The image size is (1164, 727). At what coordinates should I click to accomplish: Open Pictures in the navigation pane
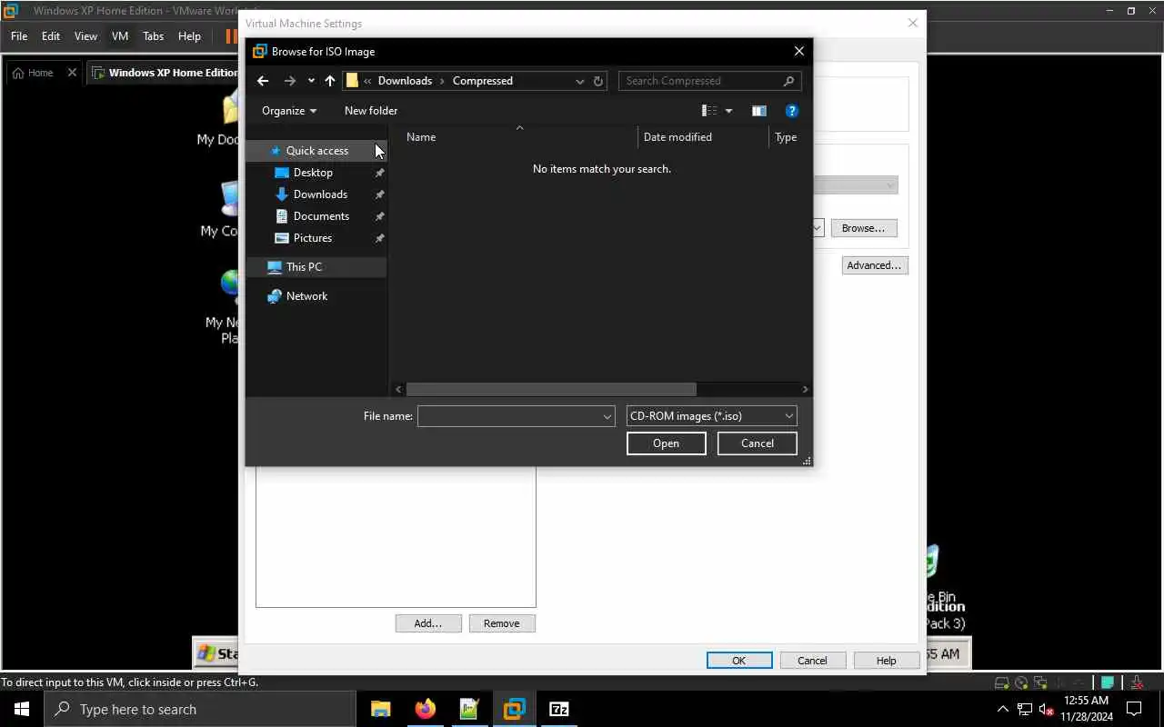click(313, 238)
